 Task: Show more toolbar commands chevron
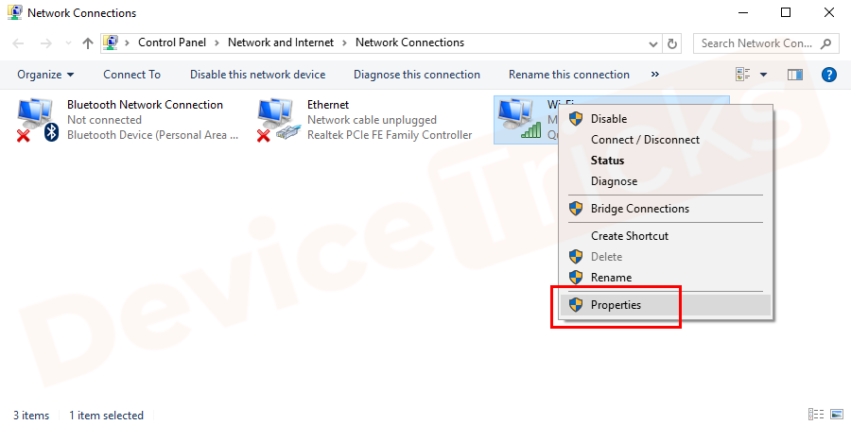pyautogui.click(x=655, y=75)
